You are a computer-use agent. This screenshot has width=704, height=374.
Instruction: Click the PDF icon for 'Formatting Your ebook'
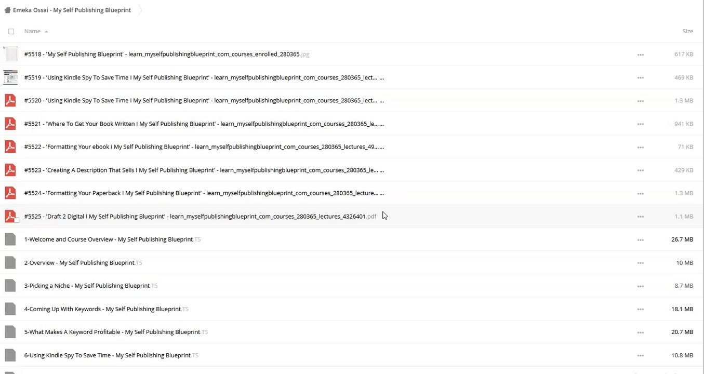point(10,146)
